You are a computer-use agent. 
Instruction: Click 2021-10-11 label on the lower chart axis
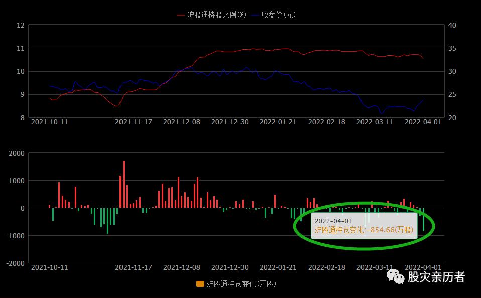click(49, 267)
